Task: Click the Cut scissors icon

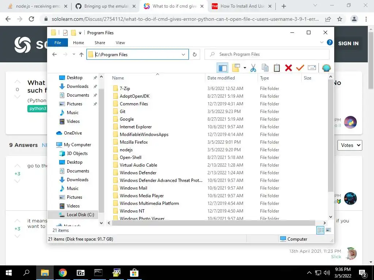Action: point(253,68)
